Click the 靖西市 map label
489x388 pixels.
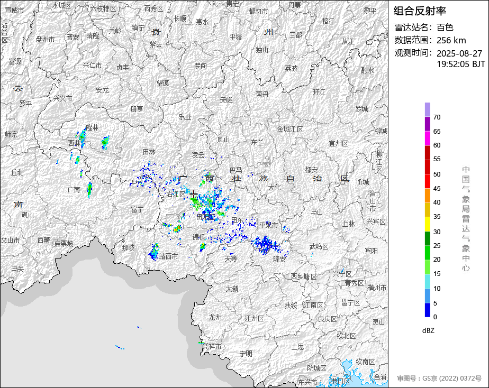[x=168, y=256]
